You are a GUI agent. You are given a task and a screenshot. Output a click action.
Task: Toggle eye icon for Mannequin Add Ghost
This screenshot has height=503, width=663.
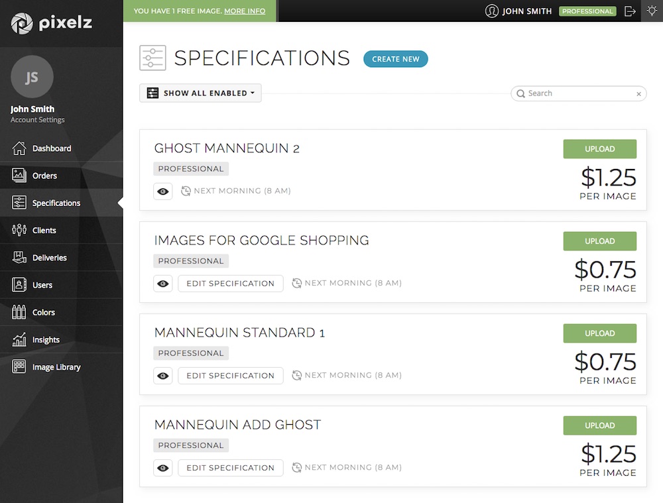pos(163,468)
